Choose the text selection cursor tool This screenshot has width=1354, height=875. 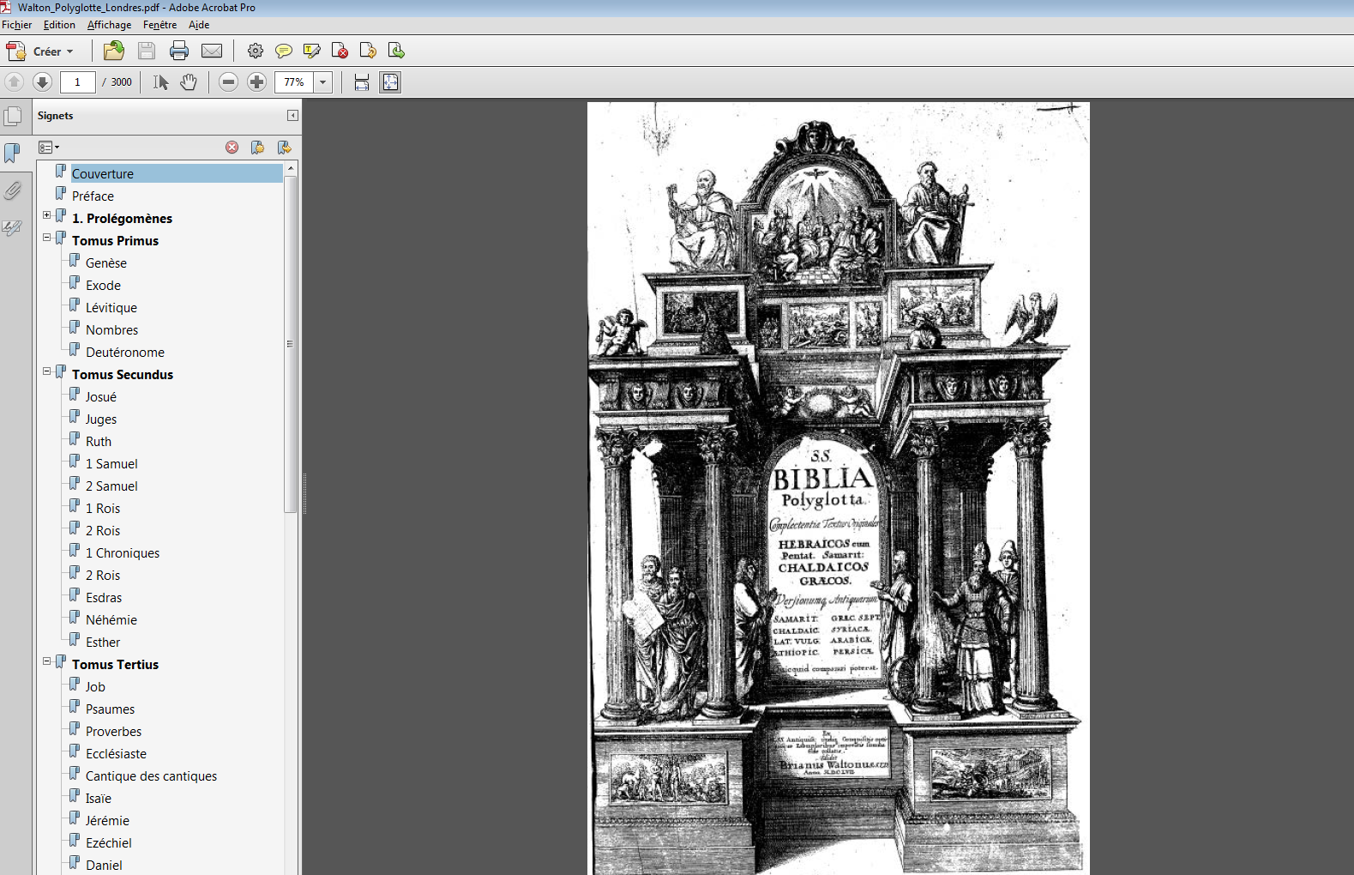160,82
